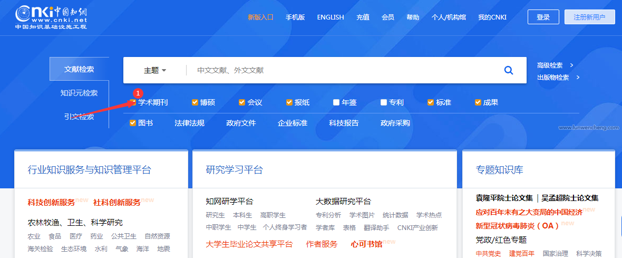This screenshot has height=258, width=622.
Task: Open the 法律法规 link
Action: (x=190, y=123)
